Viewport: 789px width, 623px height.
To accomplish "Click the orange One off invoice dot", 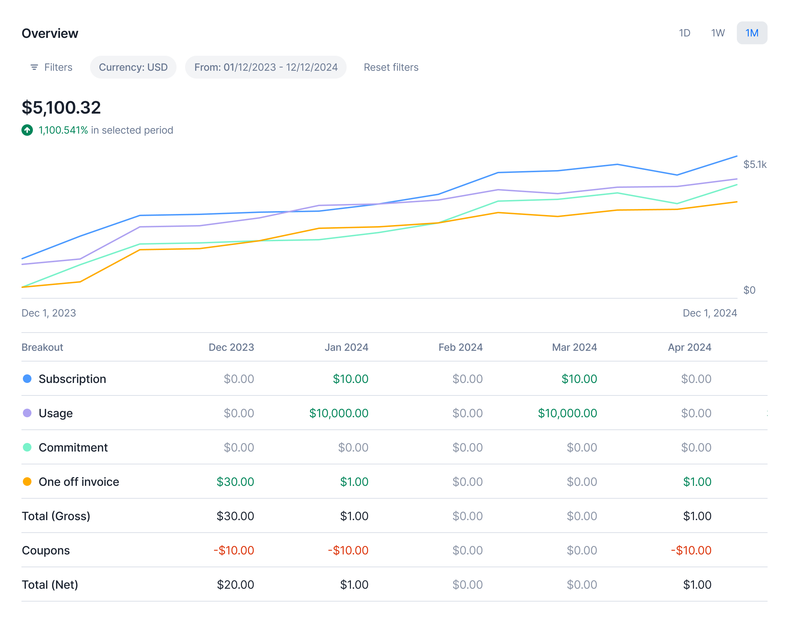I will pos(28,482).
